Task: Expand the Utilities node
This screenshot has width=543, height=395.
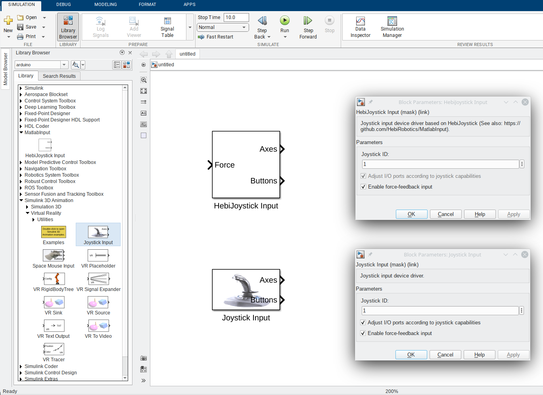Action: point(33,220)
